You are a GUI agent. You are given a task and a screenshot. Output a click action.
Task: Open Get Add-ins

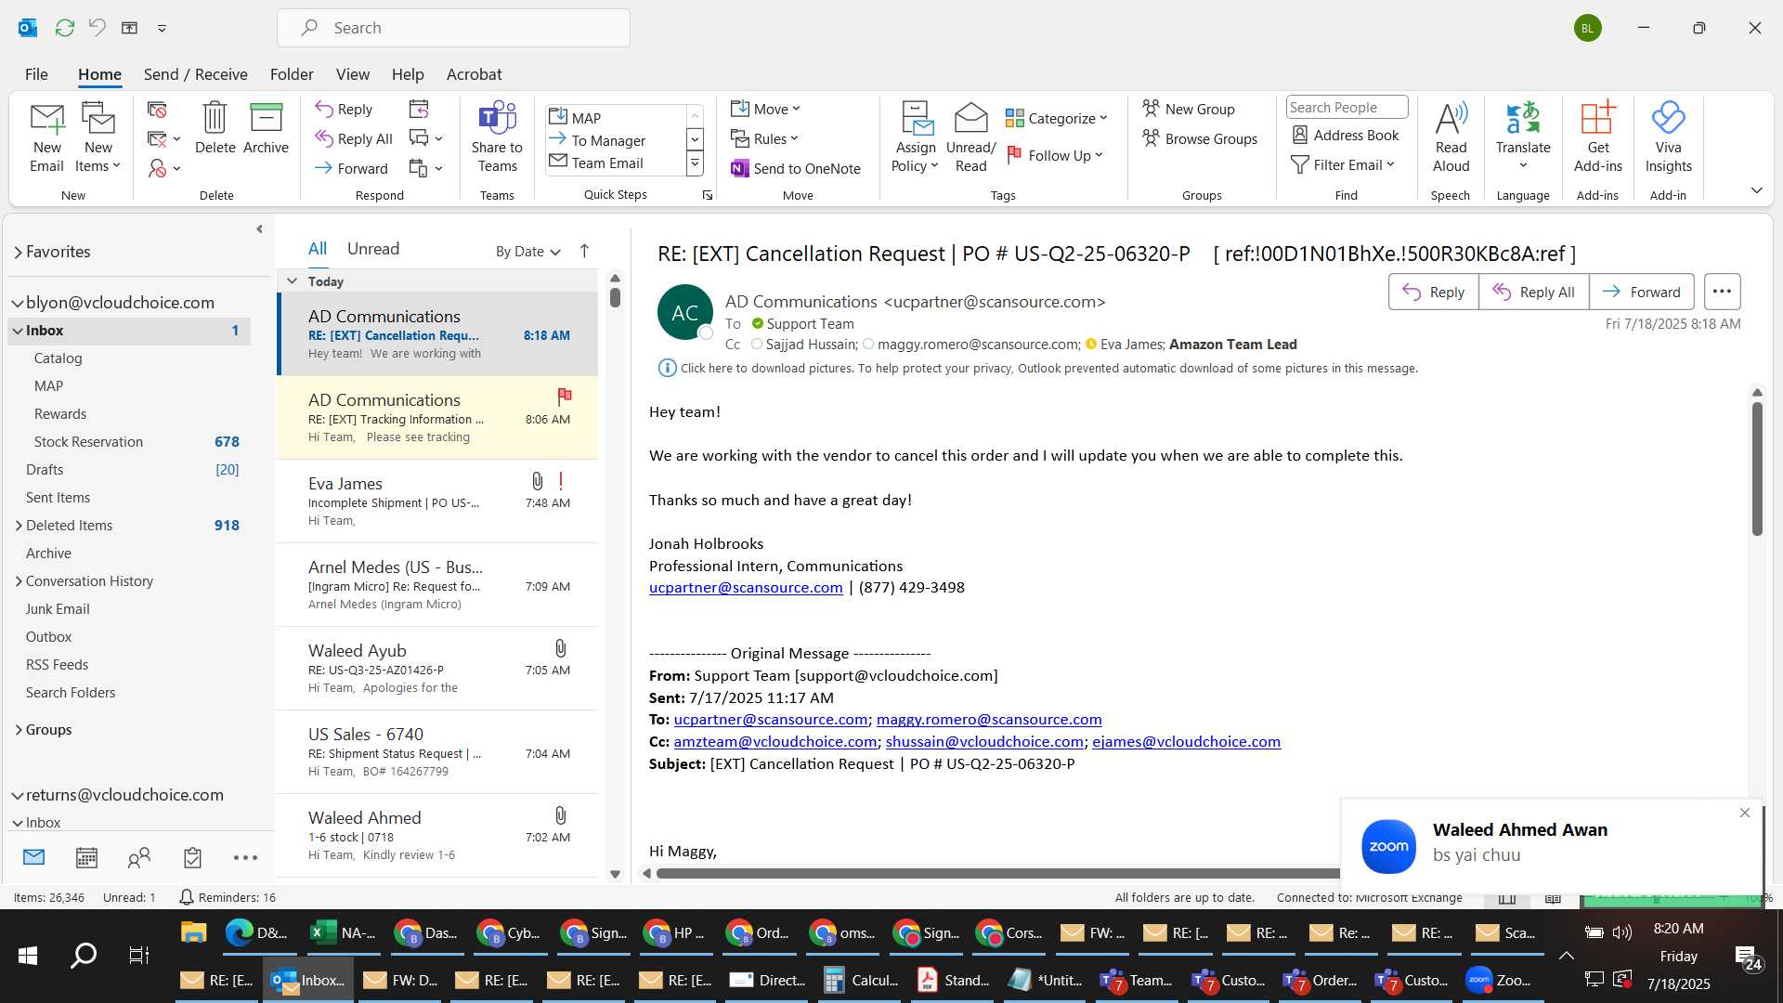pos(1597,138)
